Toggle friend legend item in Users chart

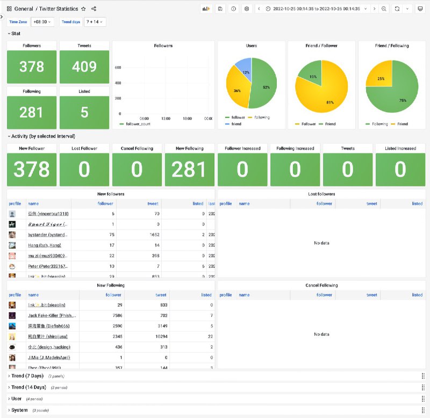(x=236, y=124)
